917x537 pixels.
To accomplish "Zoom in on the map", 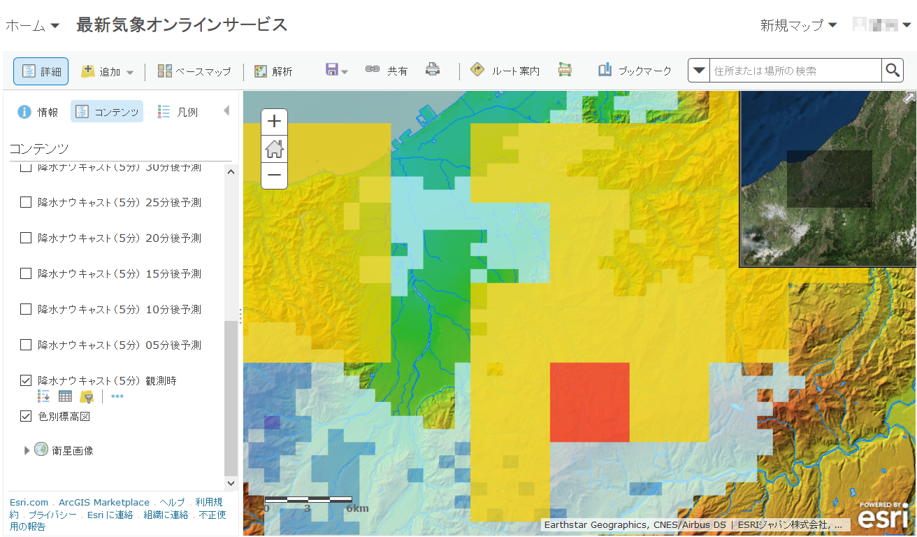I will [274, 122].
